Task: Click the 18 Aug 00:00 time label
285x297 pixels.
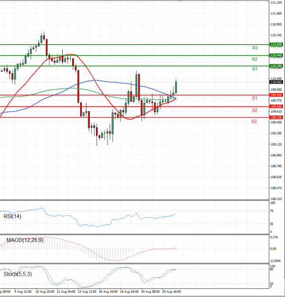Action: coord(129,291)
